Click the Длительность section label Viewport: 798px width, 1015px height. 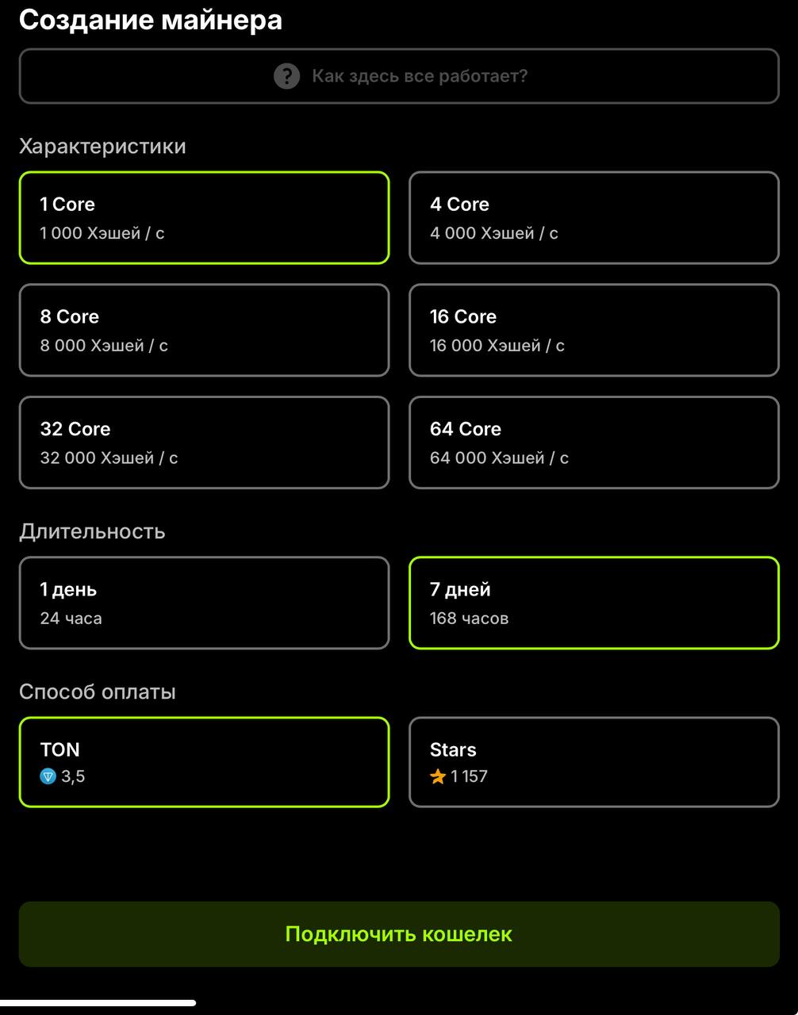pyautogui.click(x=92, y=531)
